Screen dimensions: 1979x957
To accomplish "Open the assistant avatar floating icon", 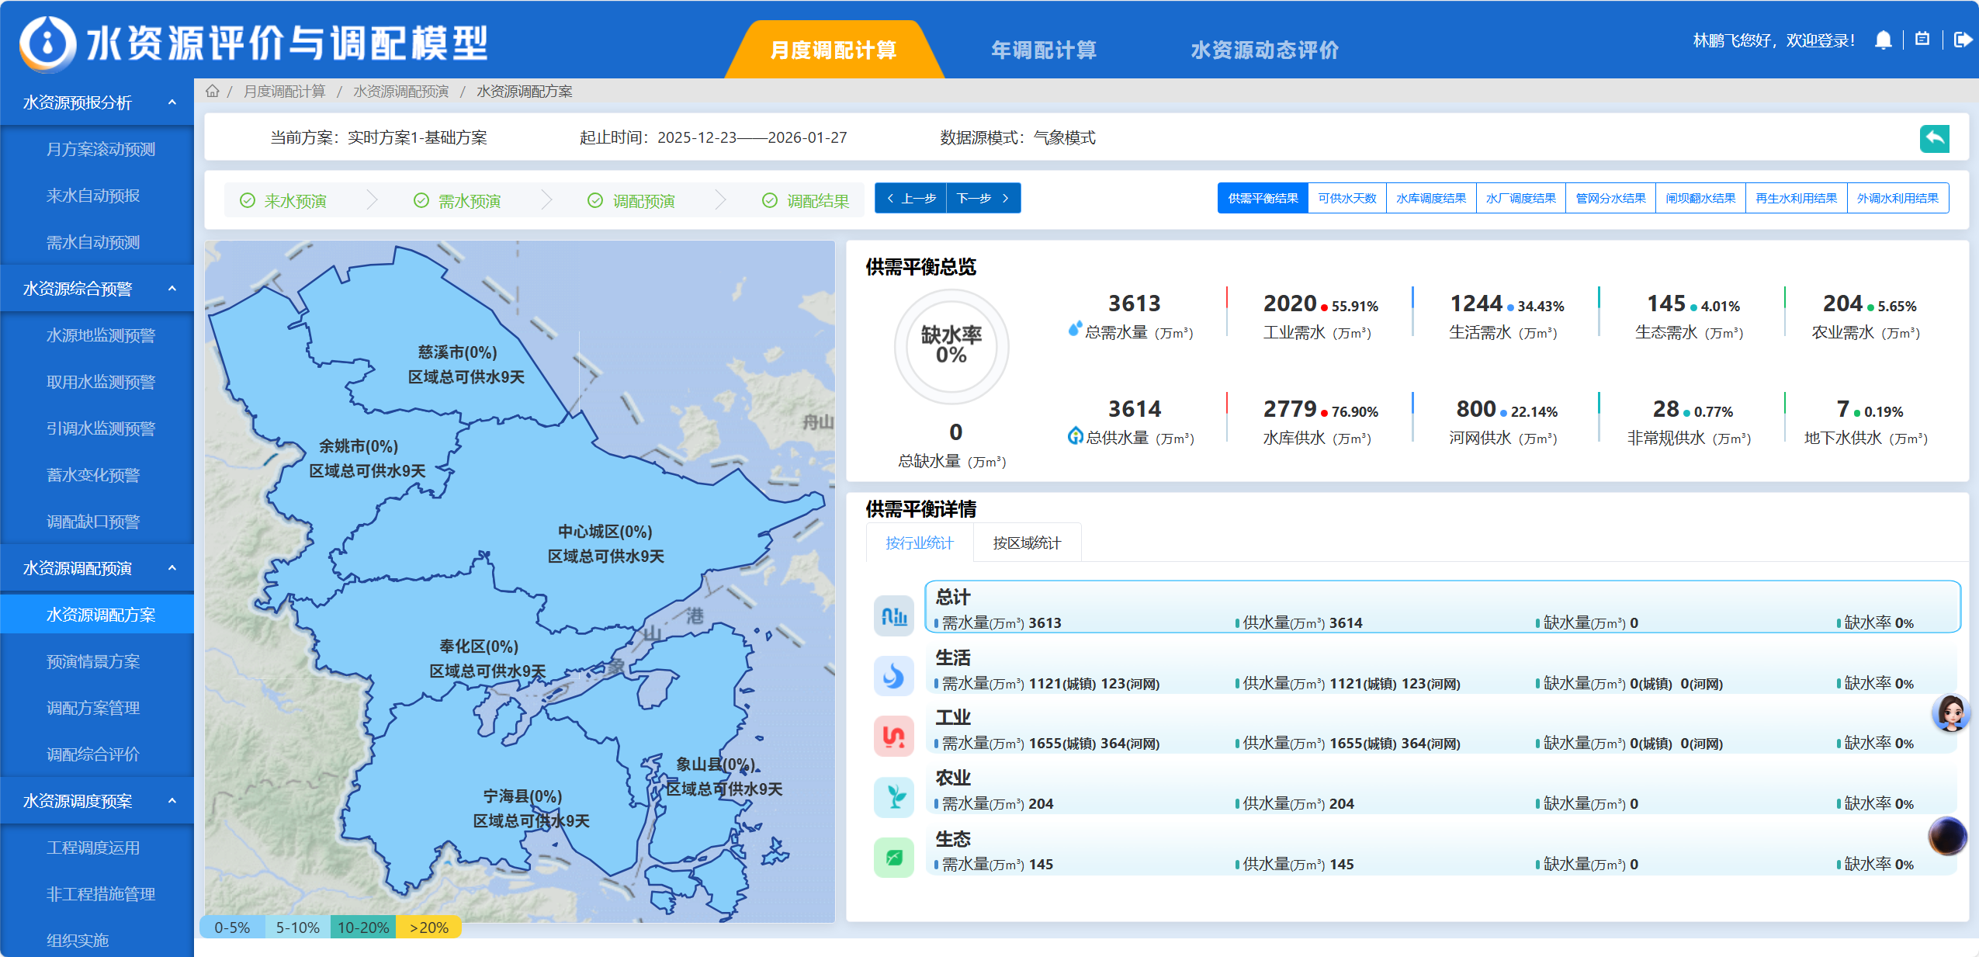I will point(1950,713).
